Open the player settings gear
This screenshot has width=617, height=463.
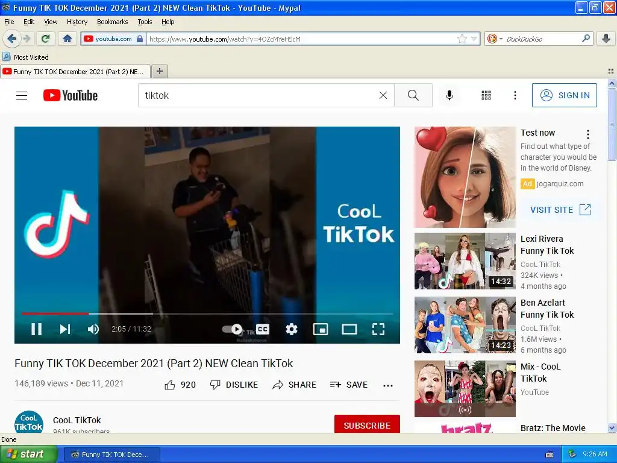pyautogui.click(x=292, y=329)
